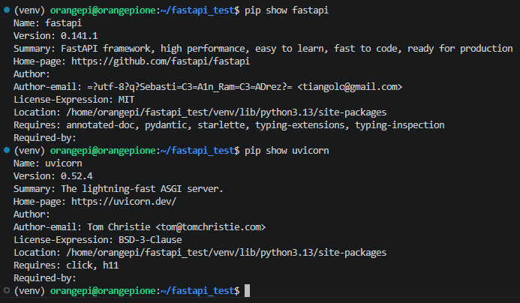Click the blue command marker beside 'pip show fastapi'
Viewport: 520px width, 303px height.
(7, 10)
